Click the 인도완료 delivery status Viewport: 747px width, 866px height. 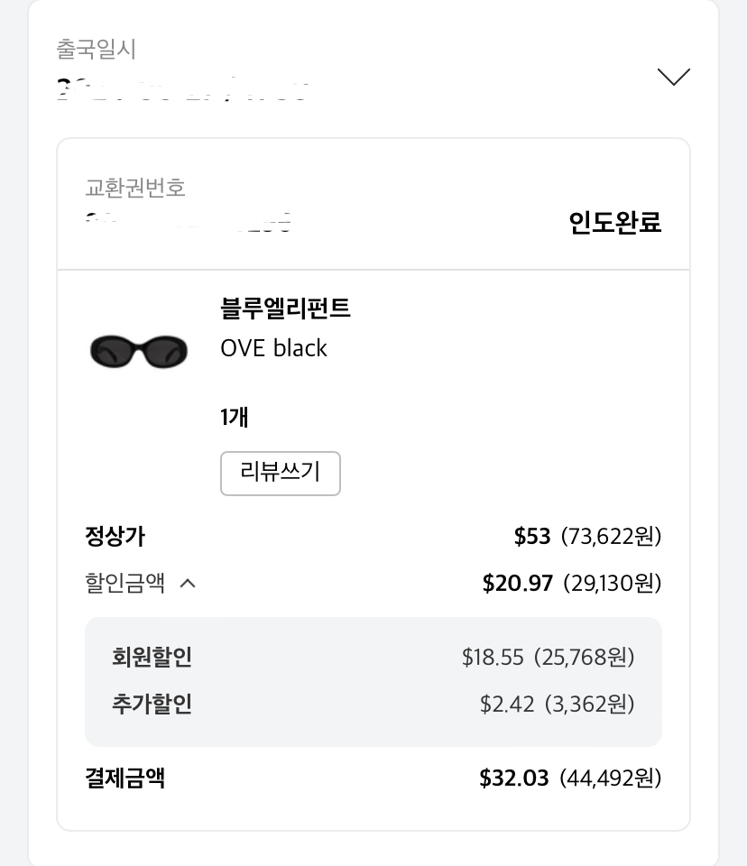(615, 223)
